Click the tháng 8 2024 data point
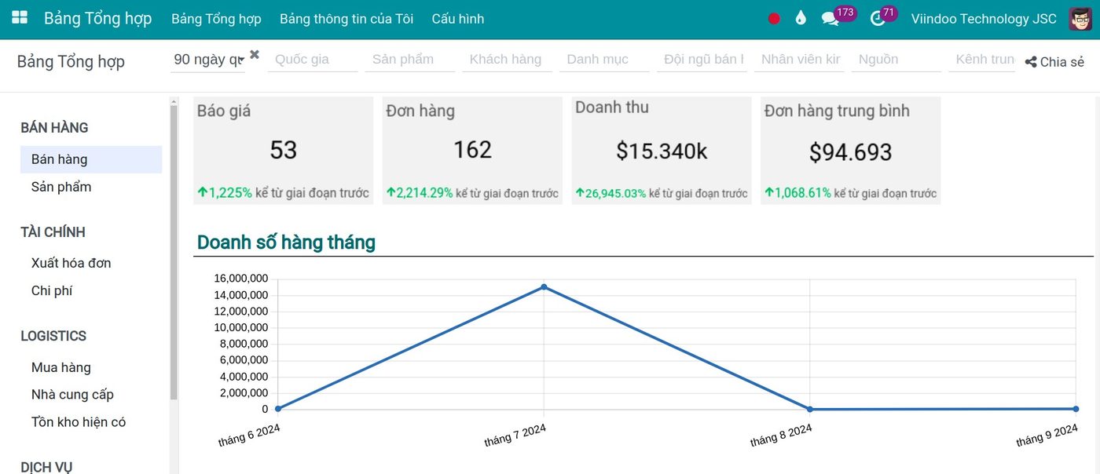 (810, 409)
